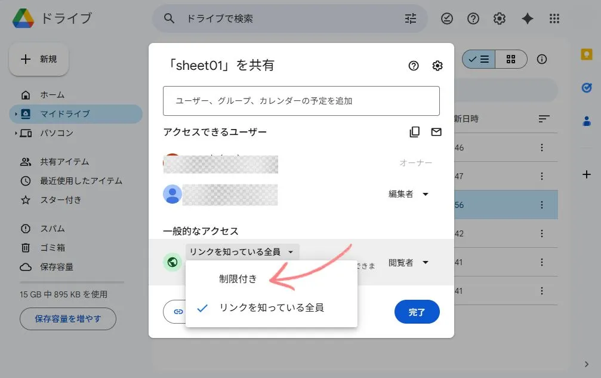The image size is (601, 378).
Task: Copy link icon beside アクセスできるユーザー
Action: (414, 132)
